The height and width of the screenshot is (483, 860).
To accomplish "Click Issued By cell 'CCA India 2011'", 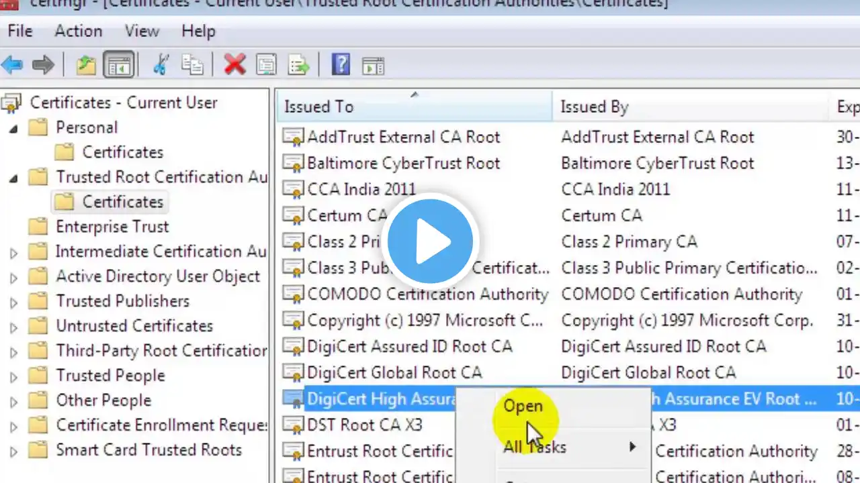I will 615,190.
